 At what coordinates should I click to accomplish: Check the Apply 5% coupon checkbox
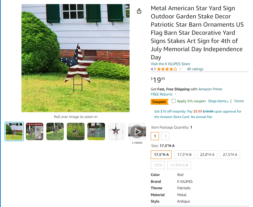click(174, 101)
